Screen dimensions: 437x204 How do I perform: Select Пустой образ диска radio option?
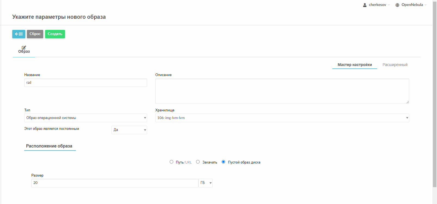point(223,162)
